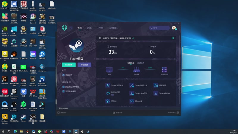This screenshot has width=238, height=134.
Task: Open WPS Office desktop shortcut
Action: (33, 93)
